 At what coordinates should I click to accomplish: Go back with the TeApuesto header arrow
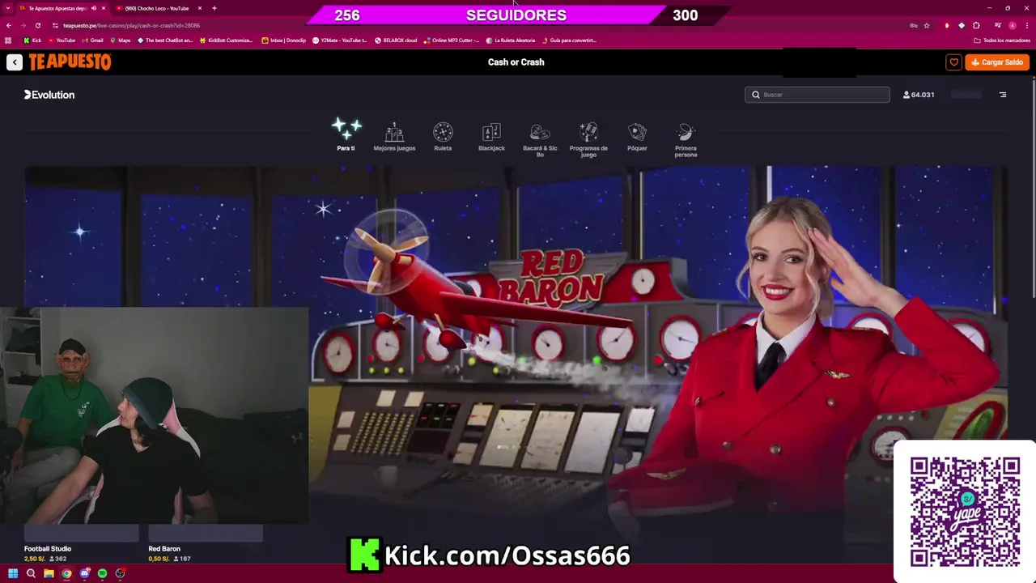(x=15, y=62)
